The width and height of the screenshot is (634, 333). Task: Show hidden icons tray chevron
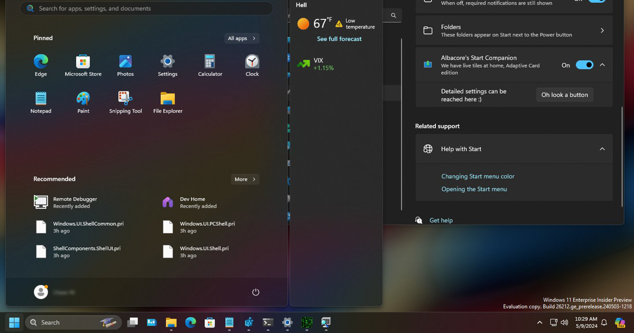[x=539, y=322]
